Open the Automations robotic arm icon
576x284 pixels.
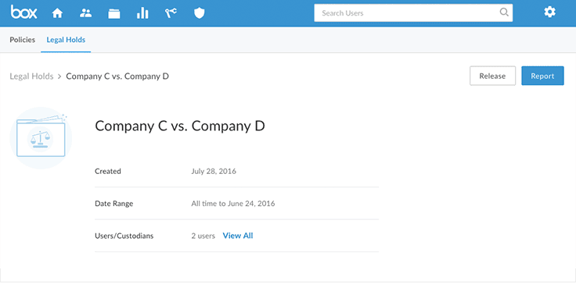(x=171, y=13)
